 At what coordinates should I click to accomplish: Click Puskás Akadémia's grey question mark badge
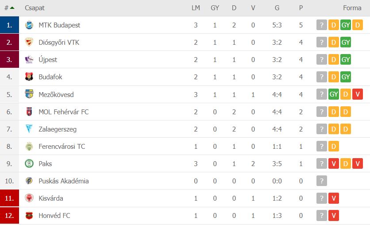(322, 181)
